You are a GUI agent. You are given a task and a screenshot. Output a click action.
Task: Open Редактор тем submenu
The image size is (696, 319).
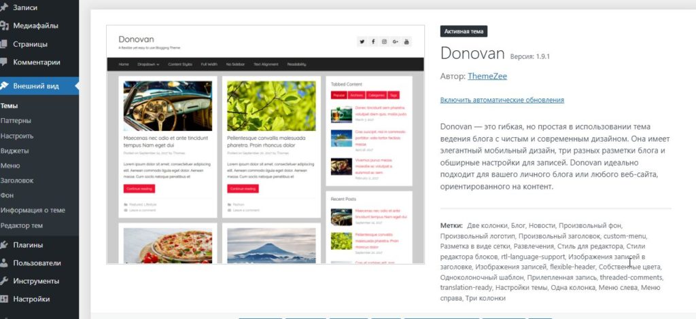[x=22, y=225]
